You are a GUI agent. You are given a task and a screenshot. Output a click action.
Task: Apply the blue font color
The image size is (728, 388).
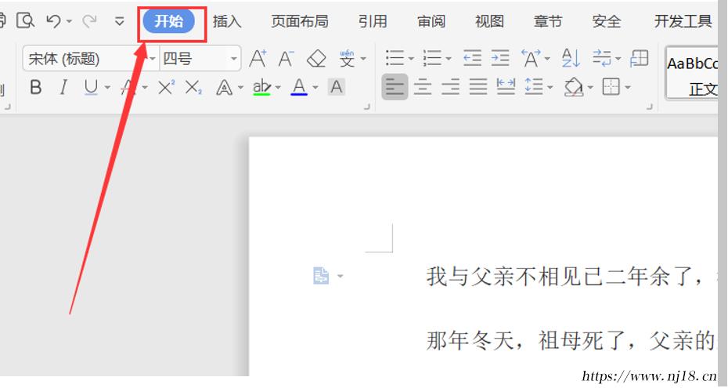[299, 87]
